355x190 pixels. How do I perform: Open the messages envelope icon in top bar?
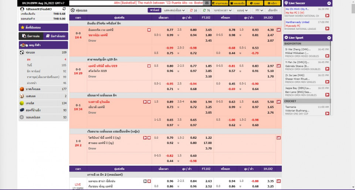(207, 3)
